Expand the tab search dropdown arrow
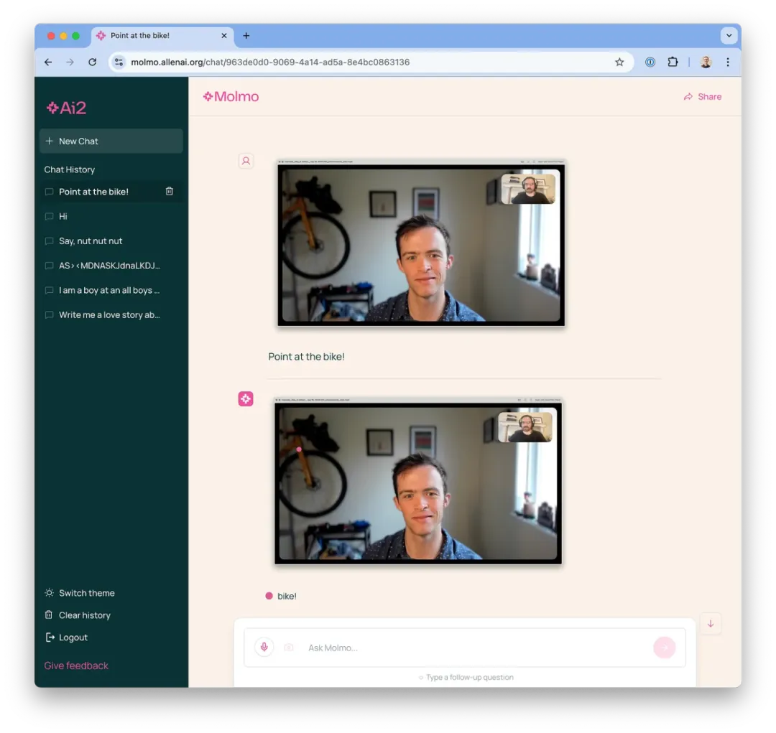776x733 pixels. 729,36
